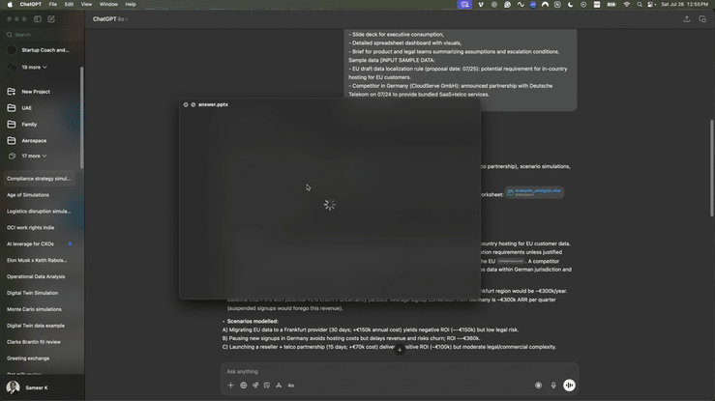Viewport: 715px width, 401px height.
Task: Click the deep research telescope icon
Action: [x=255, y=386]
